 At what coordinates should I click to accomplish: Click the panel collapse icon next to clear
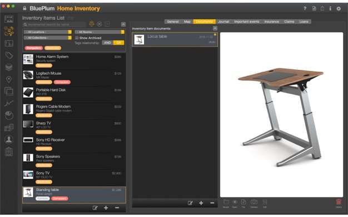pos(107,24)
